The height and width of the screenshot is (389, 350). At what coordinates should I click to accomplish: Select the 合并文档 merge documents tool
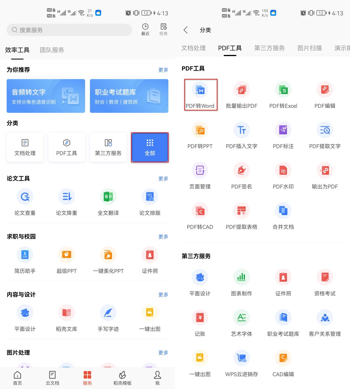coord(283,216)
